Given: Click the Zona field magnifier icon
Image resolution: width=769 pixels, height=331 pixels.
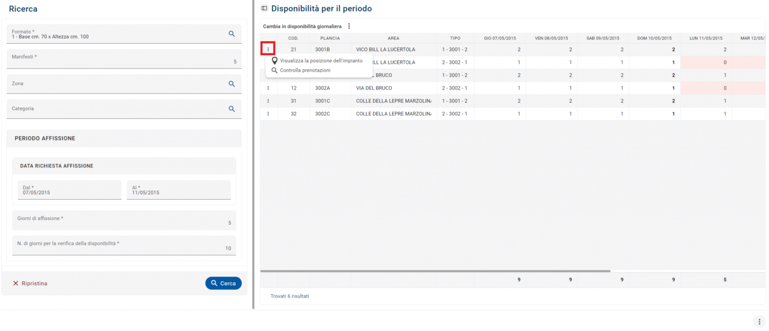Looking at the screenshot, I should point(231,84).
